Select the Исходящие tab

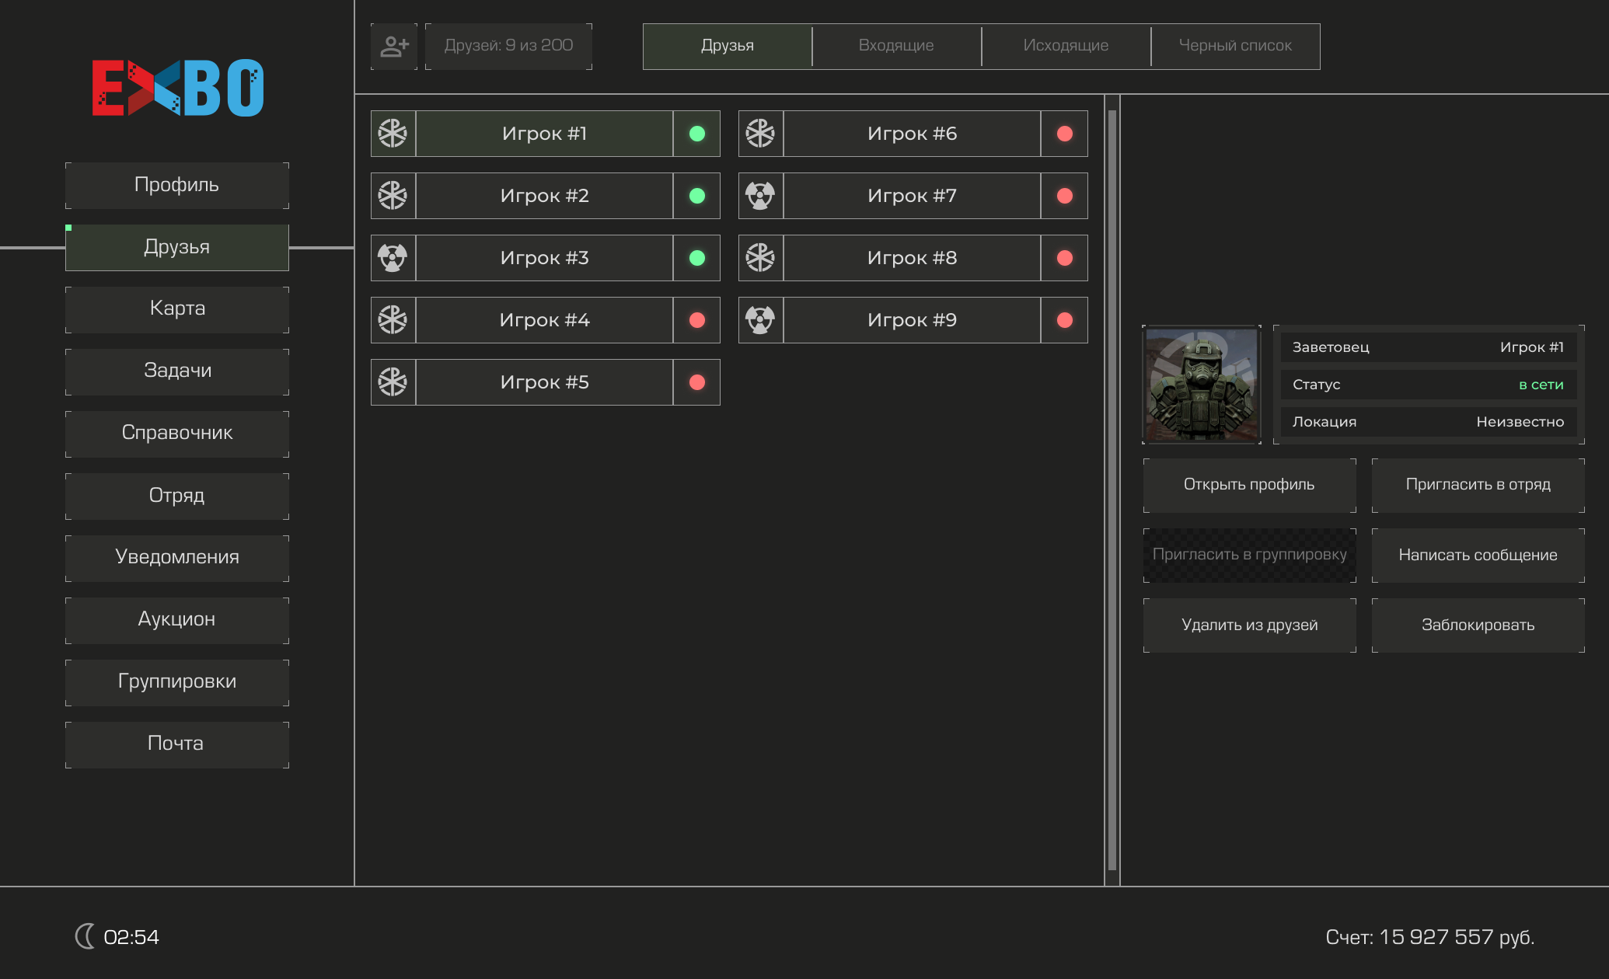(x=1066, y=46)
